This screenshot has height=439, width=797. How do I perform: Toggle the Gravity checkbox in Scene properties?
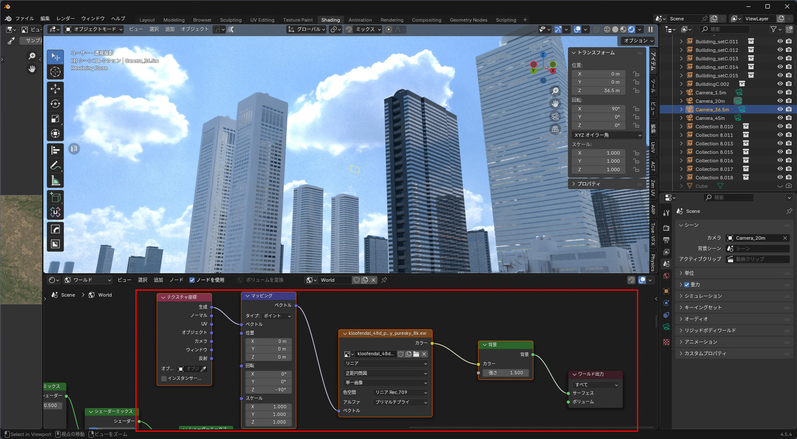tap(687, 285)
